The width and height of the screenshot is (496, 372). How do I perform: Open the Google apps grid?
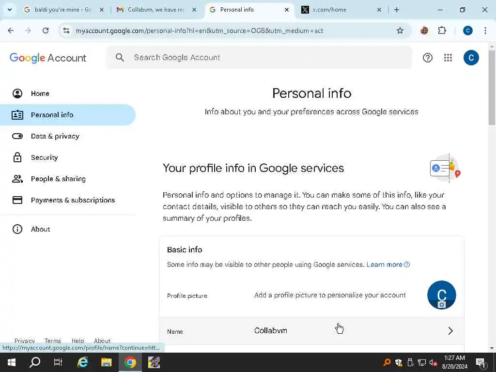[x=448, y=58]
